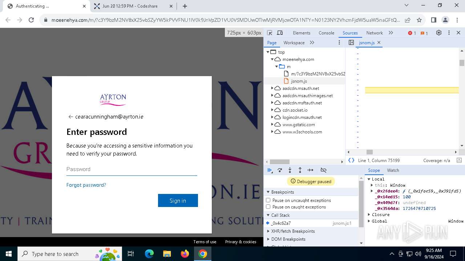Image resolution: width=465 pixels, height=261 pixels.
Task: Open DevTools customize three-dot menu
Action: point(449,33)
